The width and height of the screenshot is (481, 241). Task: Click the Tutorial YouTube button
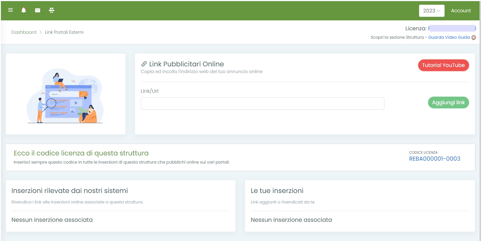[443, 65]
